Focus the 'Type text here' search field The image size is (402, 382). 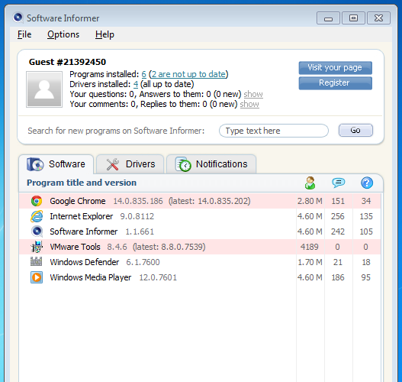274,131
